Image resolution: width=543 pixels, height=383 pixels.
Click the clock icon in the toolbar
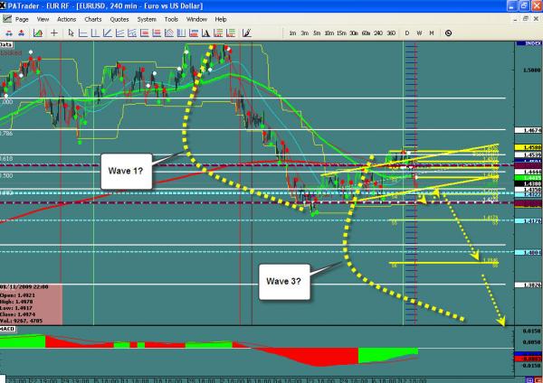pyautogui.click(x=448, y=33)
